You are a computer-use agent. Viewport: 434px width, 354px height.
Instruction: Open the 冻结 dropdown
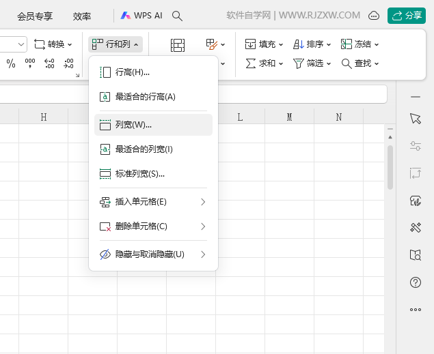pos(360,44)
